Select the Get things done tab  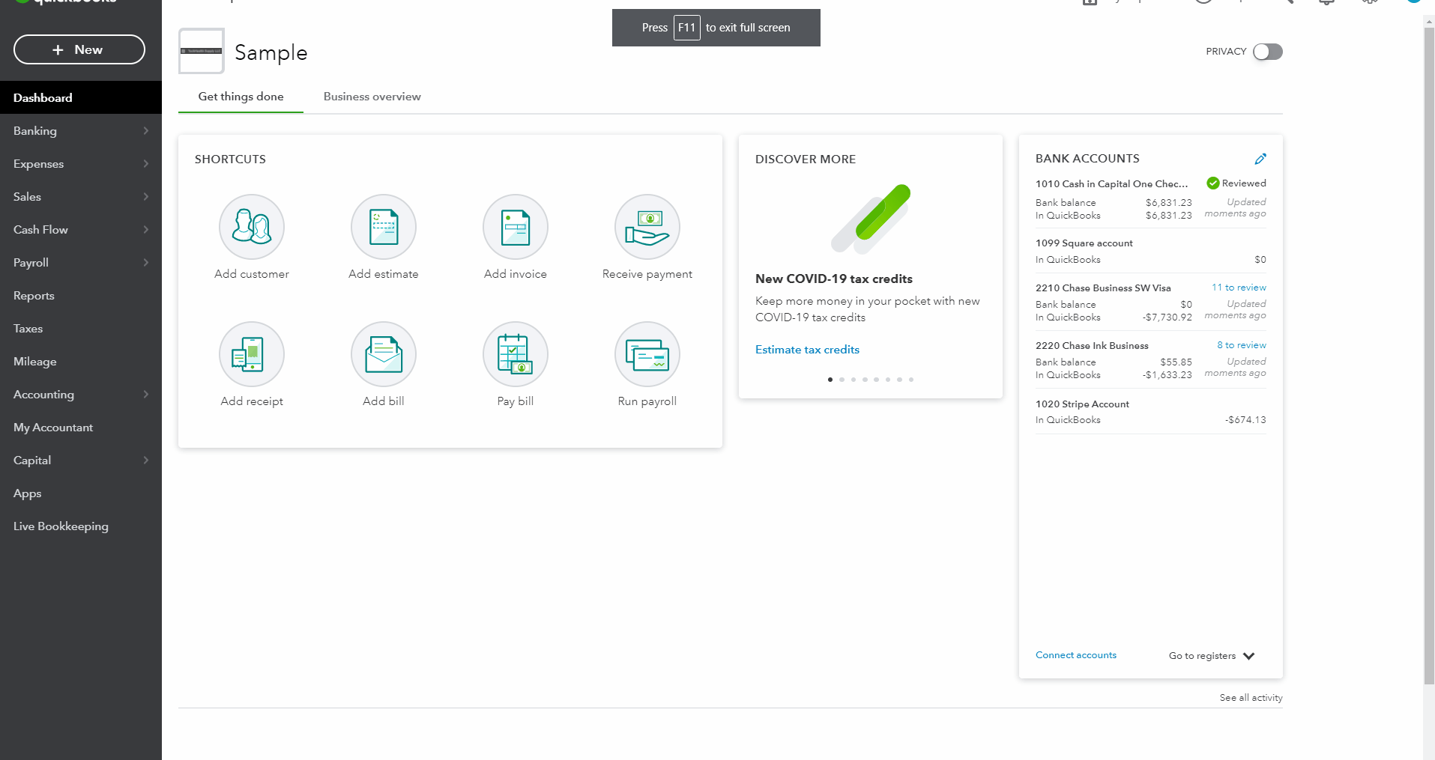tap(241, 97)
